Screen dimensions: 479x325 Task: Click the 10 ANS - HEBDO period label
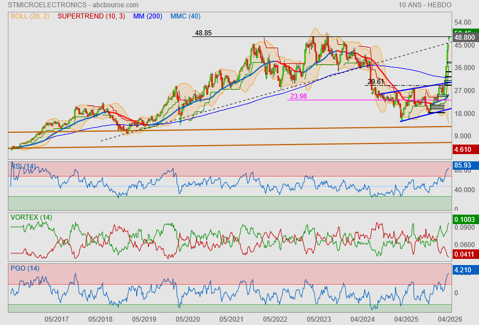click(425, 5)
